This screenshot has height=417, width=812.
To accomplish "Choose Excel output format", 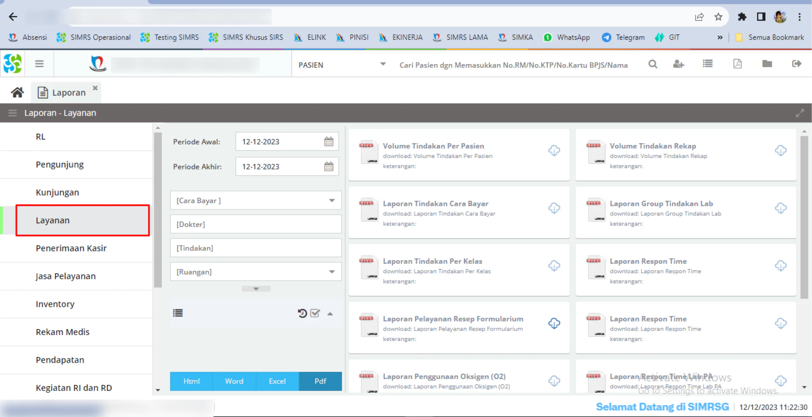I will pyautogui.click(x=277, y=381).
